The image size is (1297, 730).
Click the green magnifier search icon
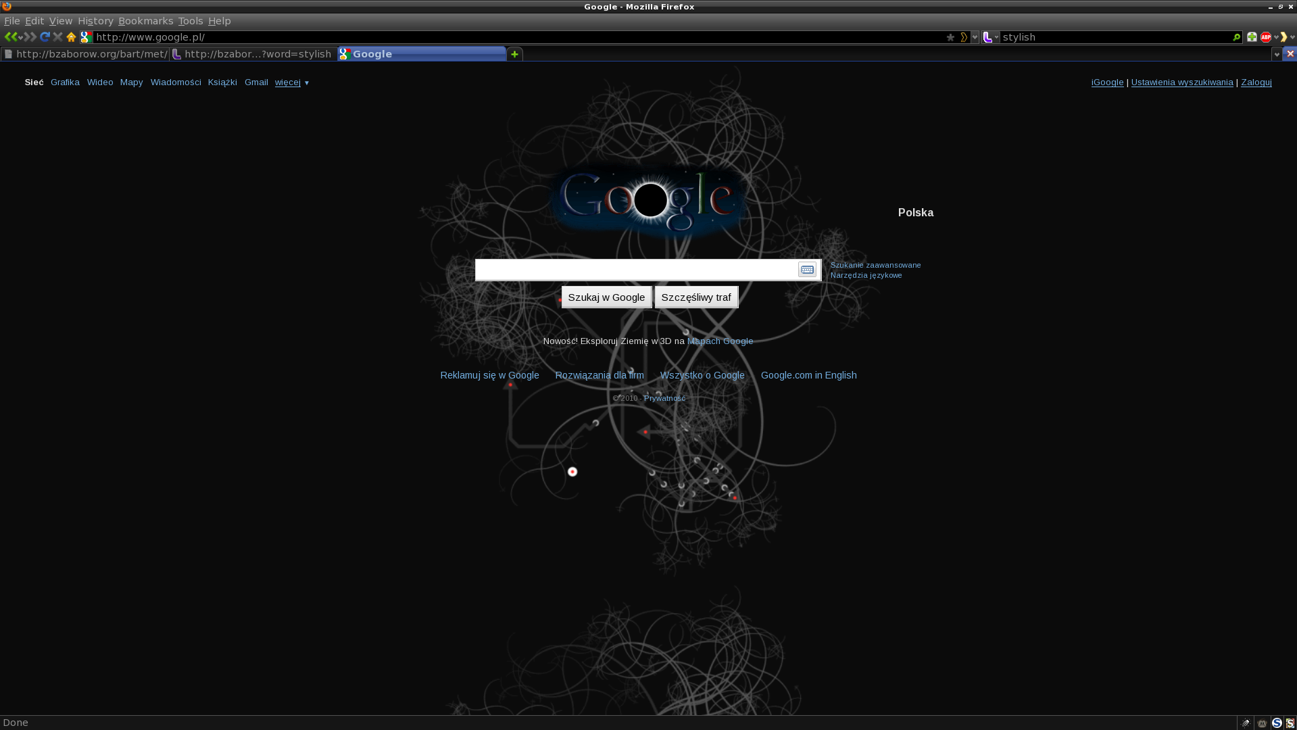click(1236, 37)
